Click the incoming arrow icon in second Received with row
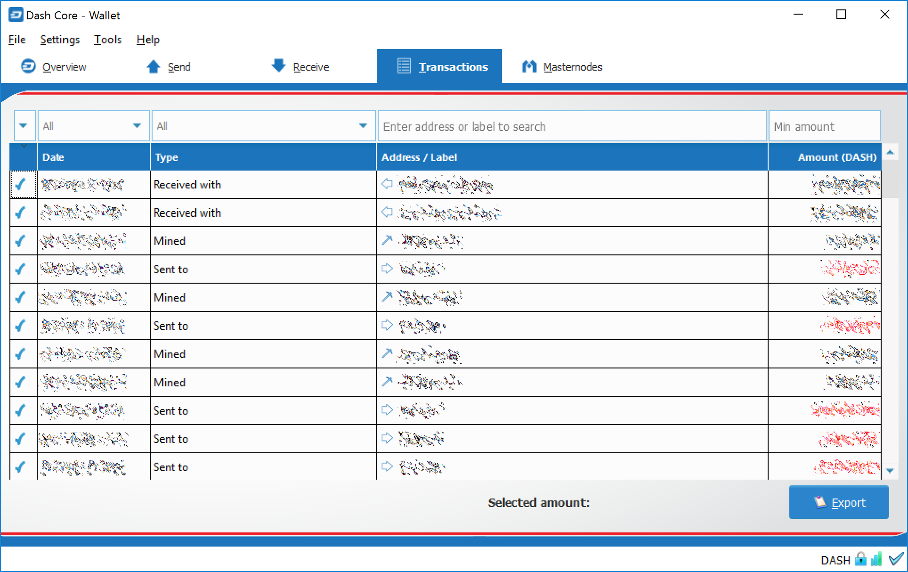 click(x=387, y=212)
